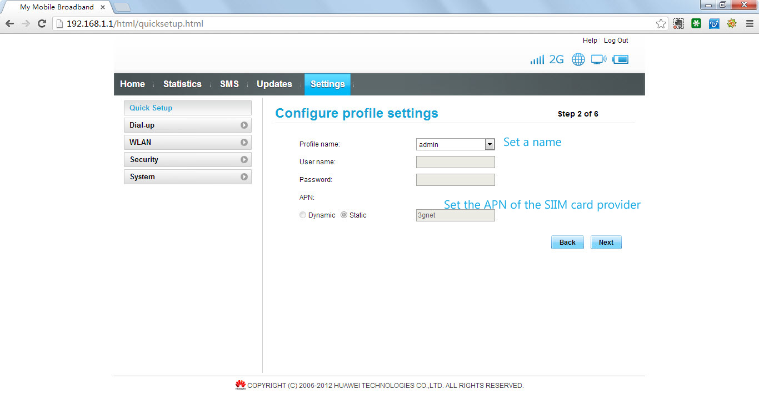Image resolution: width=759 pixels, height=404 pixels.
Task: Click the signal strength bars icon
Action: tap(537, 60)
